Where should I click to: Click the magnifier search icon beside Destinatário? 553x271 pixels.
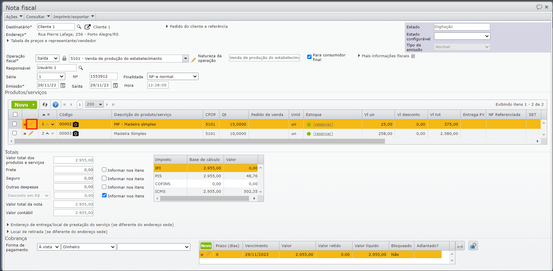pyautogui.click(x=79, y=27)
